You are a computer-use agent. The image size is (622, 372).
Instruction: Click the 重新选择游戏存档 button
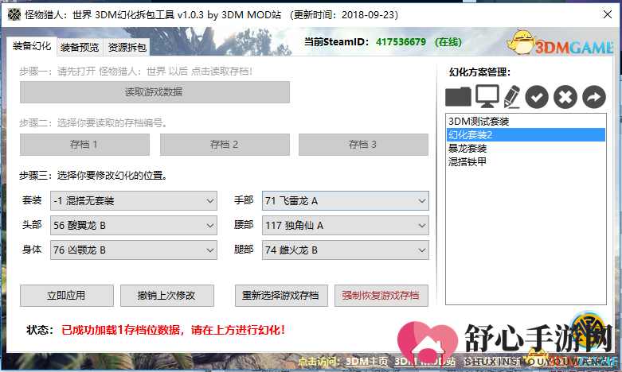281,296
